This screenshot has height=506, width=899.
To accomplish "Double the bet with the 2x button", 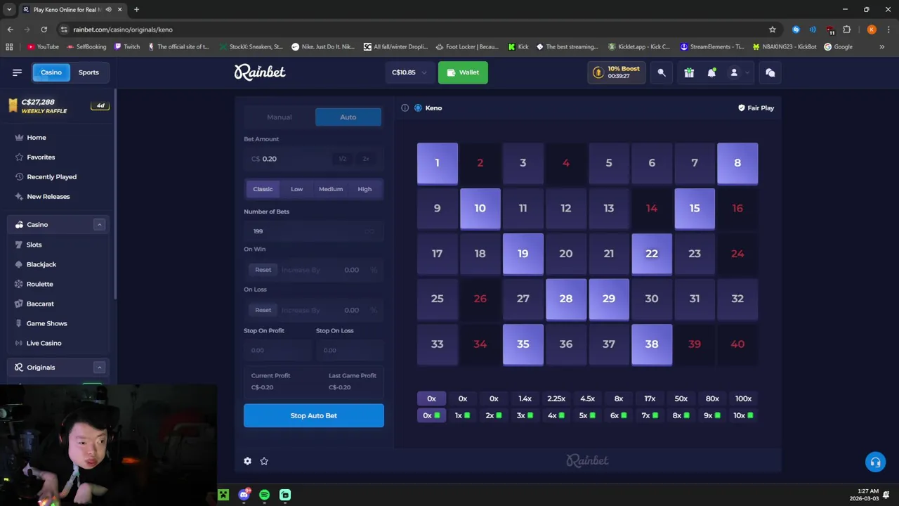I will click(x=365, y=159).
